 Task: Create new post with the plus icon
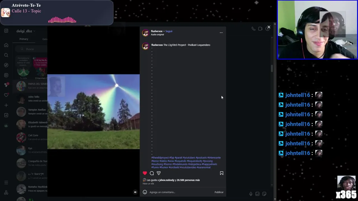(x=6, y=105)
